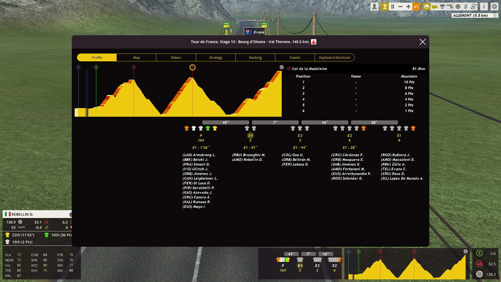Select rider (LAD) Armstrong L.
The image size is (501, 282).
199,155
